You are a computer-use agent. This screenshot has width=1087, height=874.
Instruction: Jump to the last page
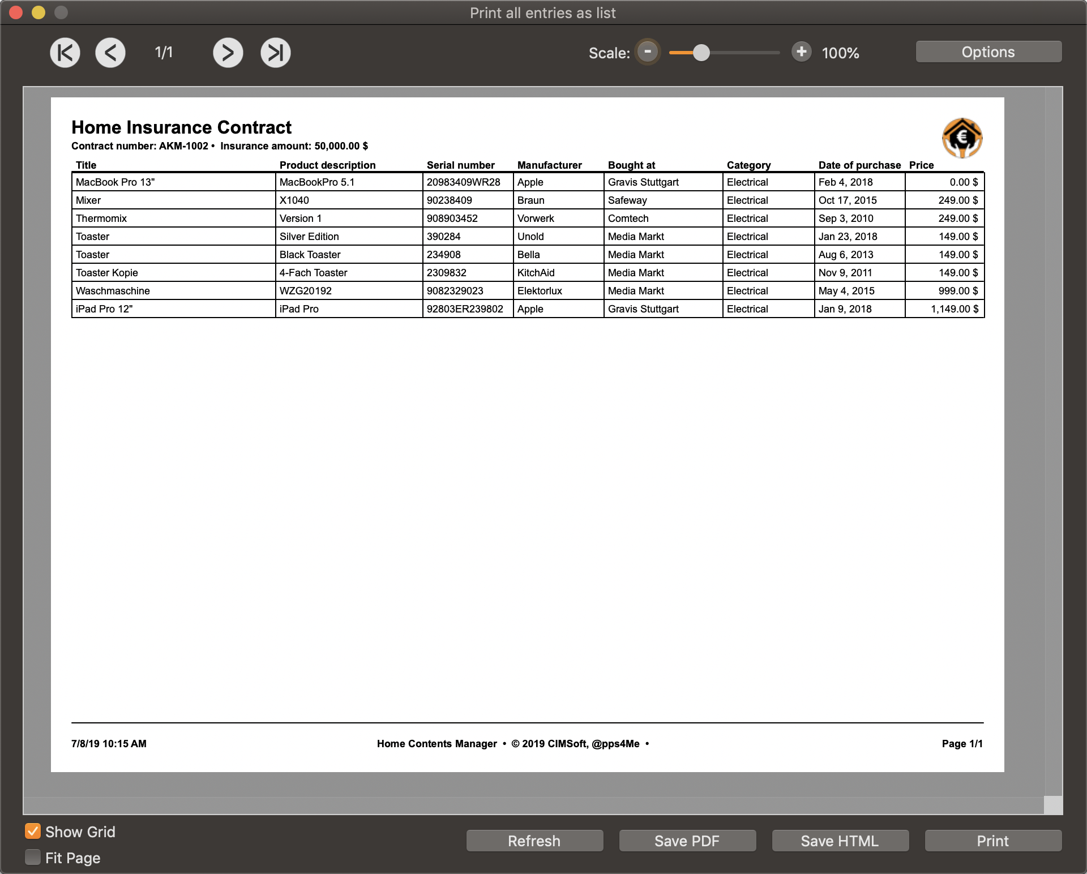pos(276,53)
